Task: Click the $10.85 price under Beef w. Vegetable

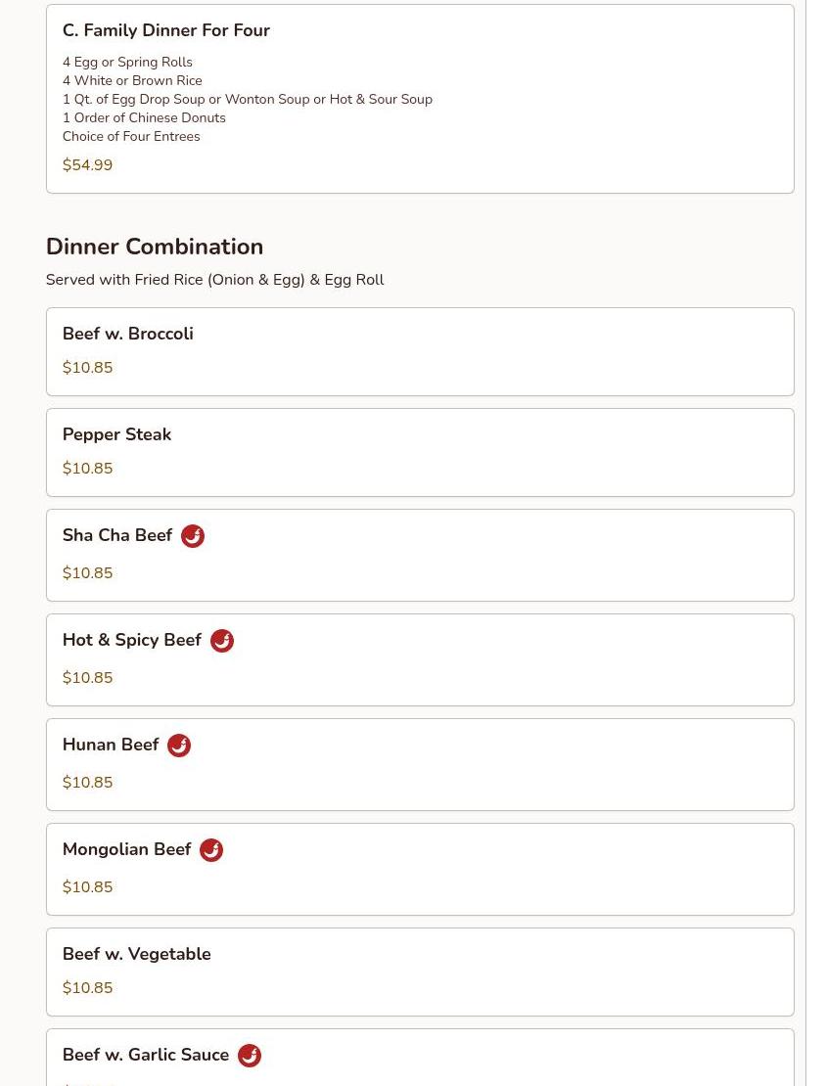Action: (87, 988)
